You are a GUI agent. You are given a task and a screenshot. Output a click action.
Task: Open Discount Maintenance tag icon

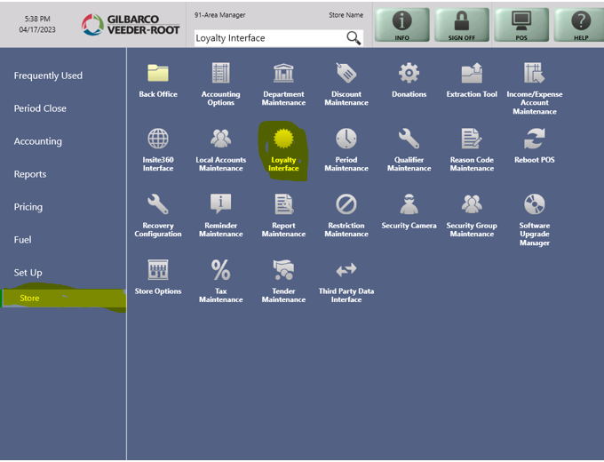[x=346, y=75]
